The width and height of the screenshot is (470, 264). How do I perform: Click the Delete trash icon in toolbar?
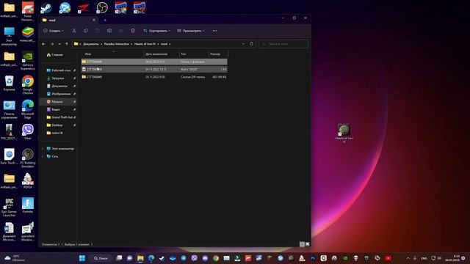(133, 31)
